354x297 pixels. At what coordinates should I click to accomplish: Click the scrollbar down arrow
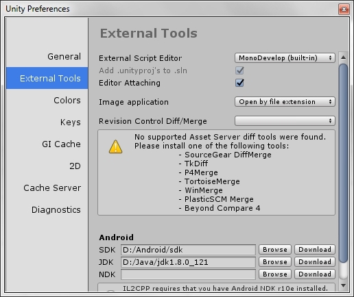[343, 285]
